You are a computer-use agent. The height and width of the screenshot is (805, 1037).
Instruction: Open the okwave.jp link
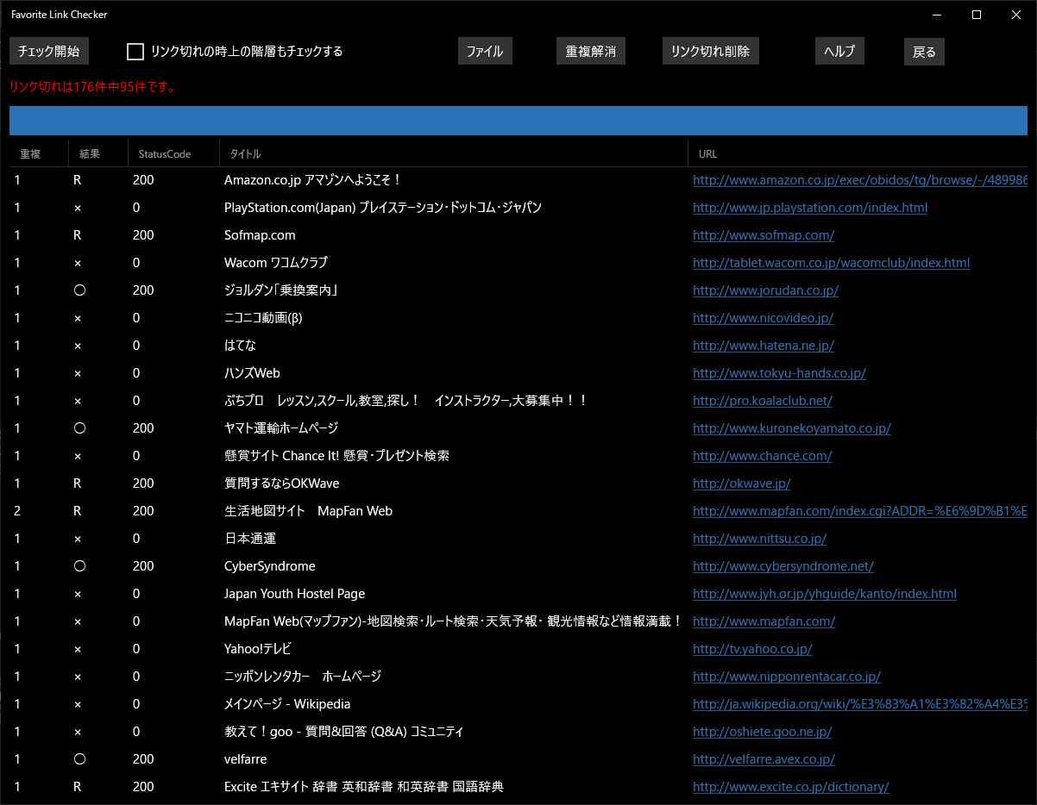tap(742, 484)
